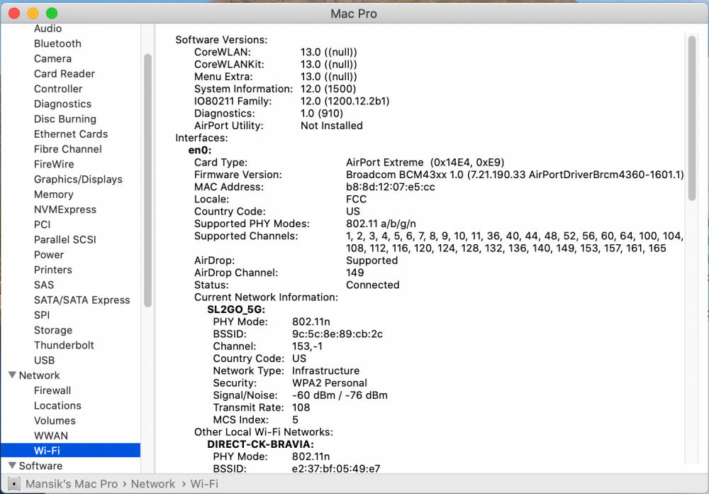Click the Mac icon in path bar
The image size is (709, 494).
(14, 483)
